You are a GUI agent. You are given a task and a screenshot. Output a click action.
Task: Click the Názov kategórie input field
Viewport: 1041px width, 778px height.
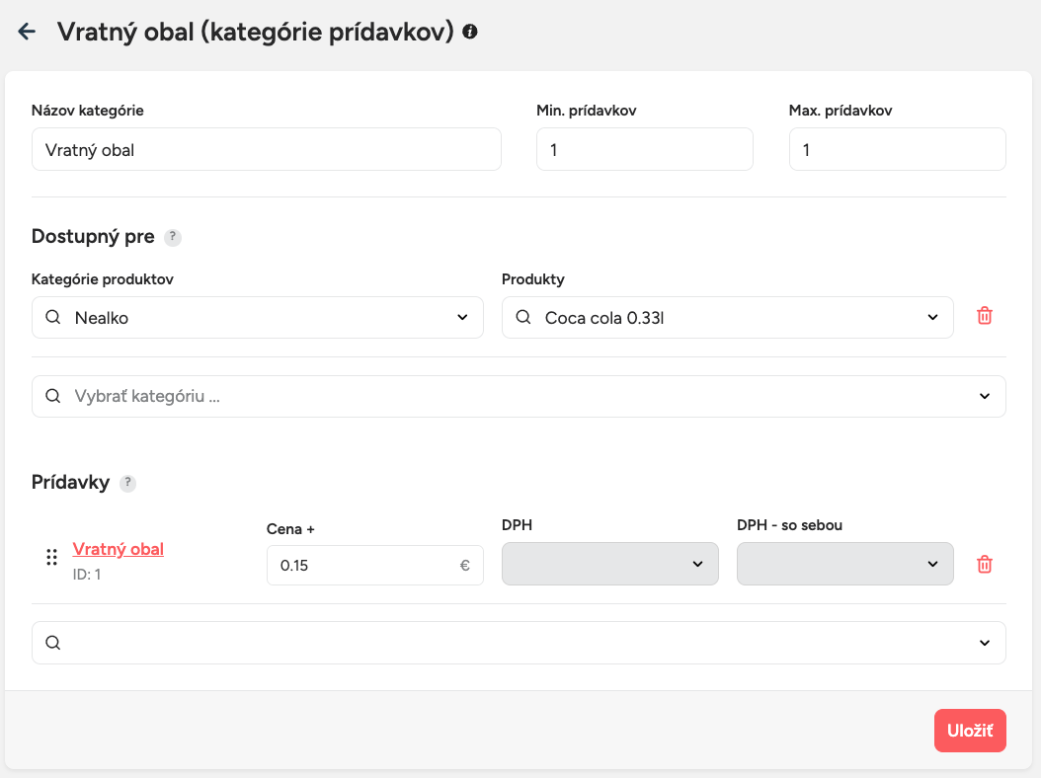pyautogui.click(x=267, y=149)
